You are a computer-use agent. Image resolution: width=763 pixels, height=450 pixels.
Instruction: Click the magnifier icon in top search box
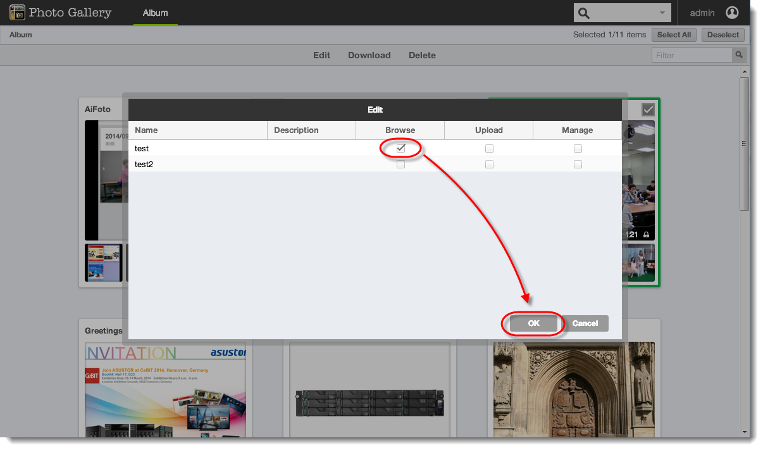coord(584,13)
